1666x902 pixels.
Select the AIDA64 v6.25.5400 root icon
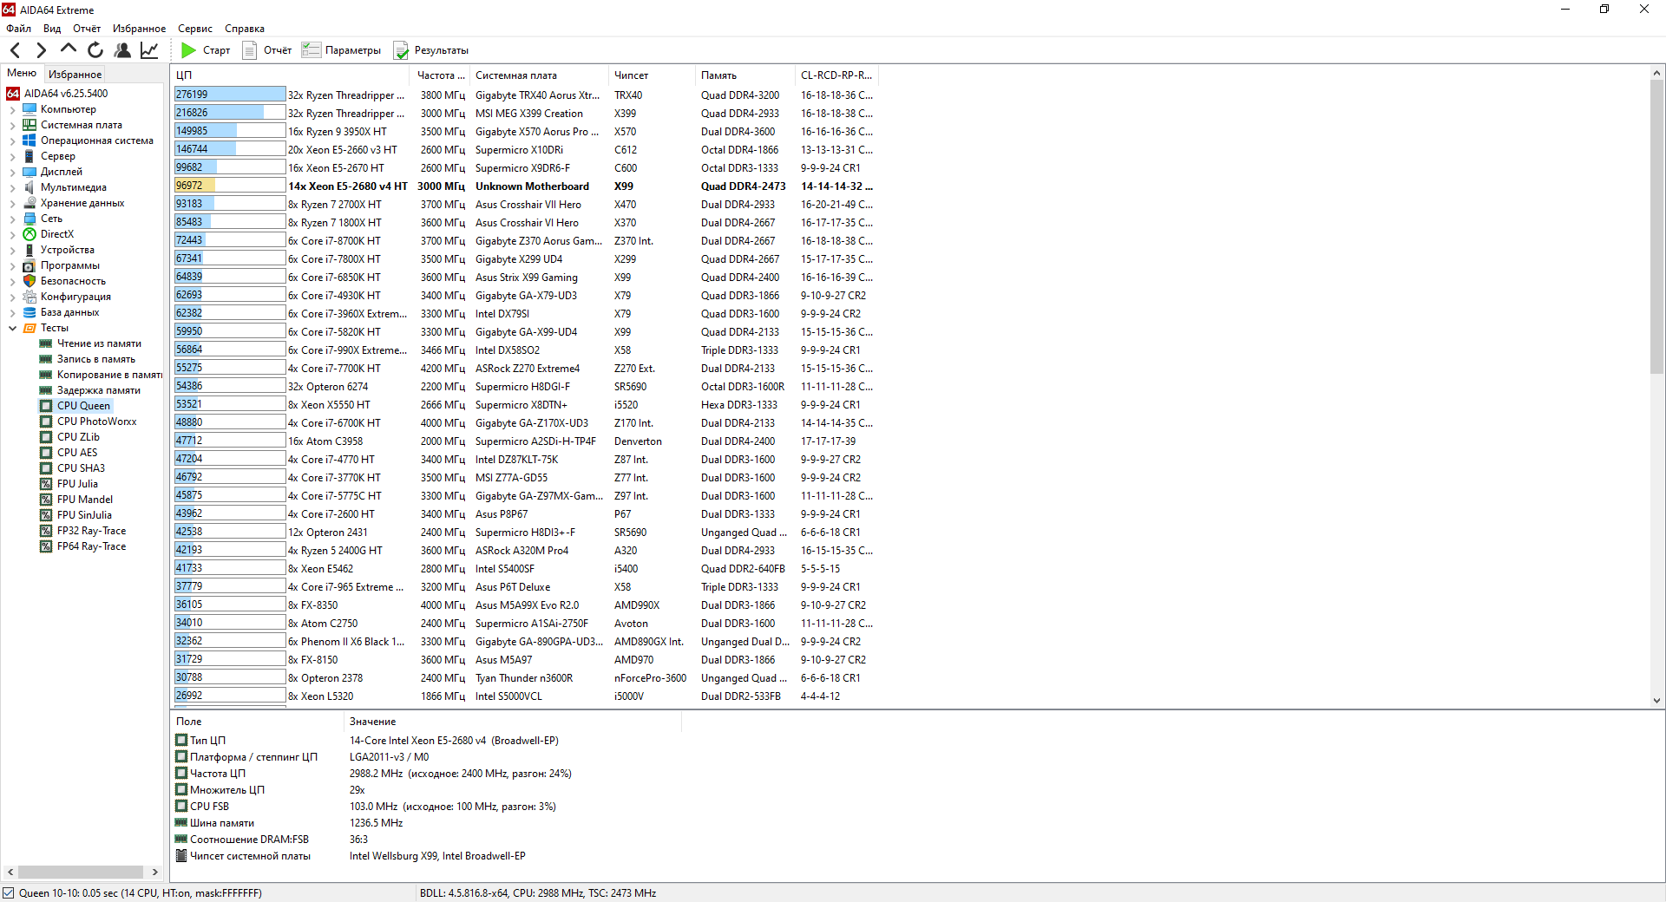[x=13, y=94]
